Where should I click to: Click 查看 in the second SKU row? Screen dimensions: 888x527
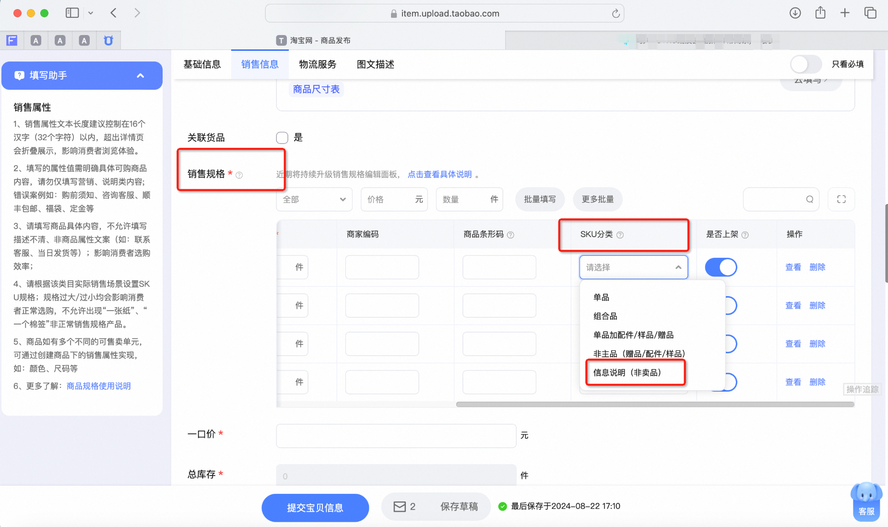coord(793,306)
